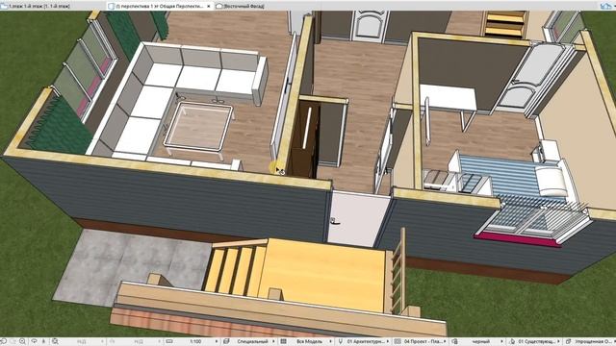Click the renovation filter icon

(x=512, y=341)
